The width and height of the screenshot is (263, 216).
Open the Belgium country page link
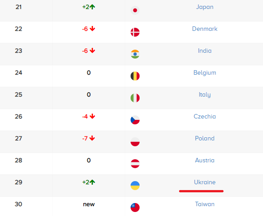click(205, 73)
